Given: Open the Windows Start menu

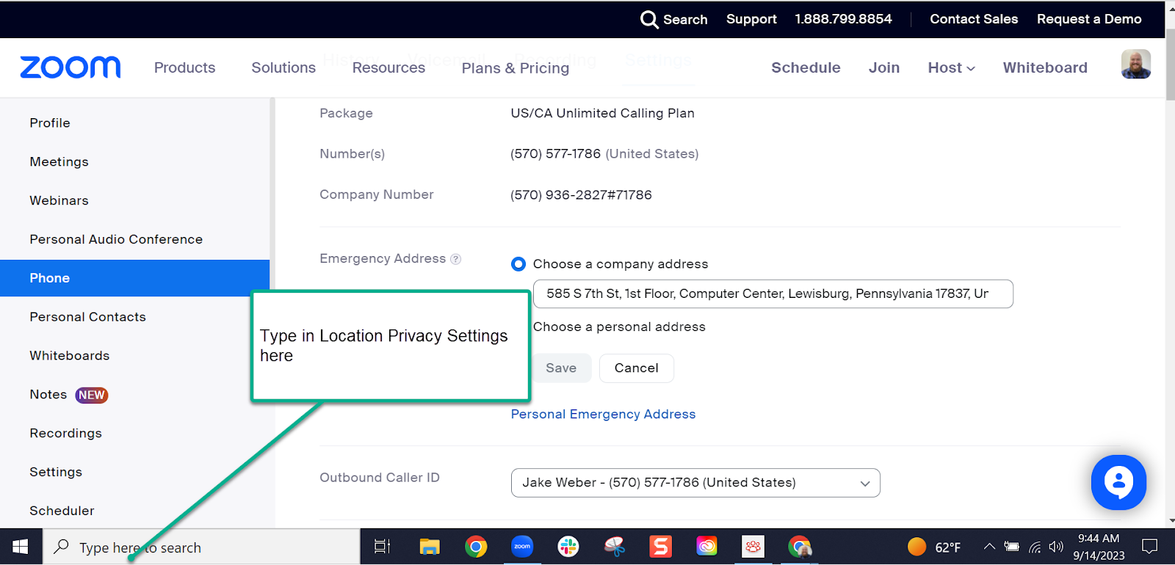Looking at the screenshot, I should [x=21, y=547].
